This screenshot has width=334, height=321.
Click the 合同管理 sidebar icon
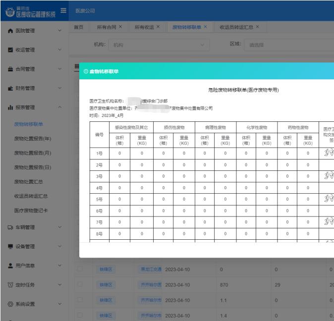(x=10, y=69)
